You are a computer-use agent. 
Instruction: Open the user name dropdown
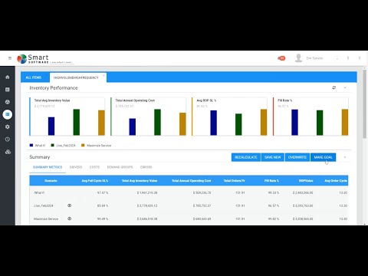337,58
